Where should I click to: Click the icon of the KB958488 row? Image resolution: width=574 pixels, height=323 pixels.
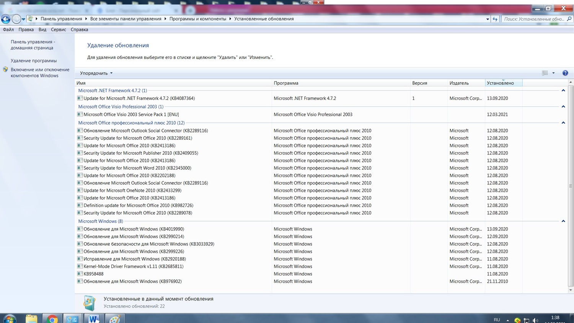point(80,274)
